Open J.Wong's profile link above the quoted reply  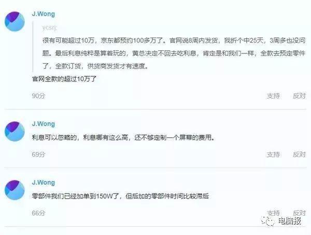43,14
